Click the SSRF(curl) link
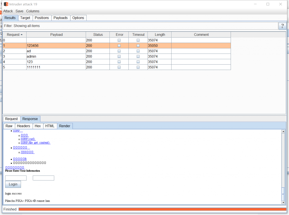 click(x=28, y=139)
